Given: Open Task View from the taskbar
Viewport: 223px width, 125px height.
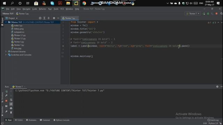Looking at the screenshot, I should point(28,3).
